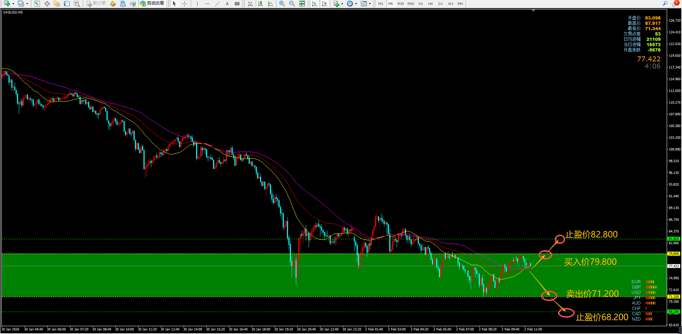Viewport: 682px width, 334px height.
Task: Click the 买入价79.800 chart label
Action: 590,262
